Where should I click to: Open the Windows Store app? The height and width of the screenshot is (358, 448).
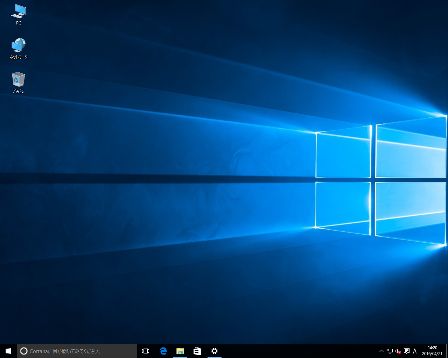point(197,351)
